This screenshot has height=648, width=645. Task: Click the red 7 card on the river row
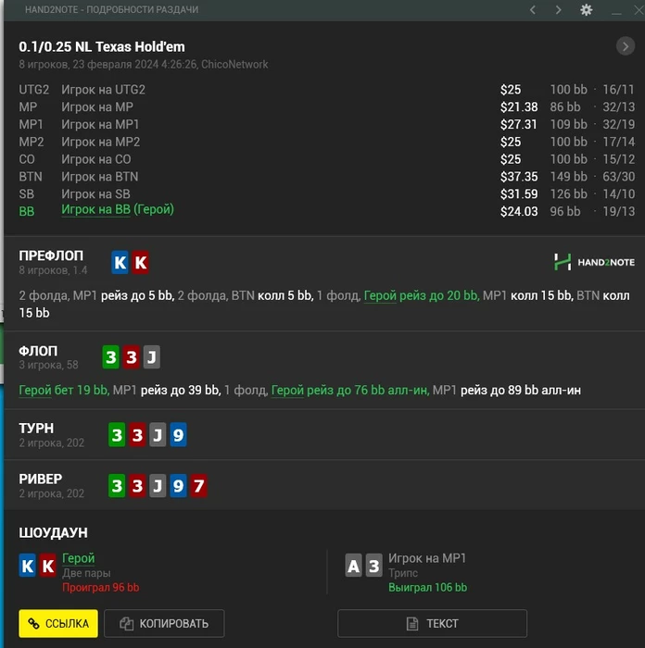[x=198, y=486]
